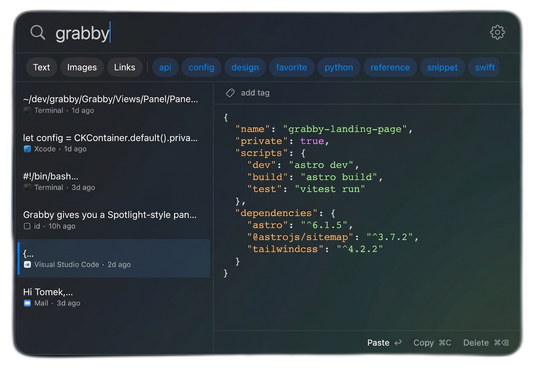
Task: Click the "private" key in the JSON preview
Action: tap(261, 141)
